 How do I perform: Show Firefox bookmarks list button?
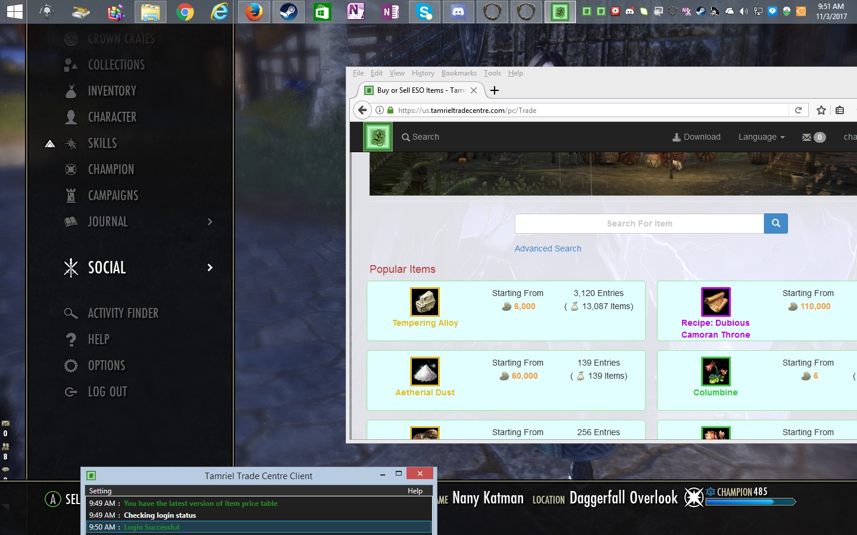pos(840,110)
